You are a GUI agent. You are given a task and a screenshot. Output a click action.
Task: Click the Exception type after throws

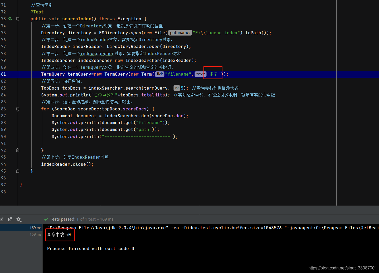pos(129,19)
